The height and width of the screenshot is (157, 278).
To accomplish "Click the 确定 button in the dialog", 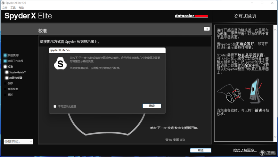I will point(152,106).
